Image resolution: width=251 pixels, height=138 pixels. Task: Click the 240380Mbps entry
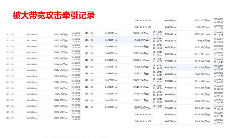111,107
